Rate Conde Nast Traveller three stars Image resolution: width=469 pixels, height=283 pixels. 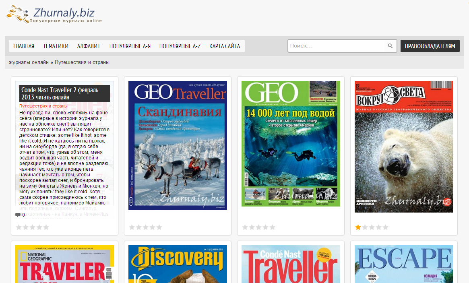[32, 227]
